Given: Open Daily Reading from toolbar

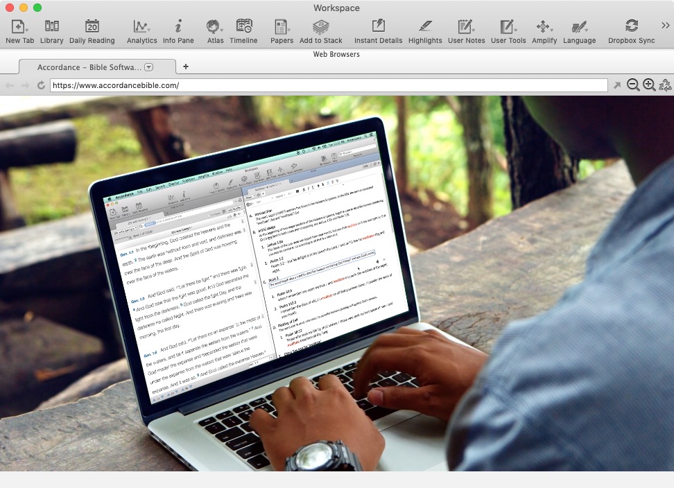Looking at the screenshot, I should (92, 27).
